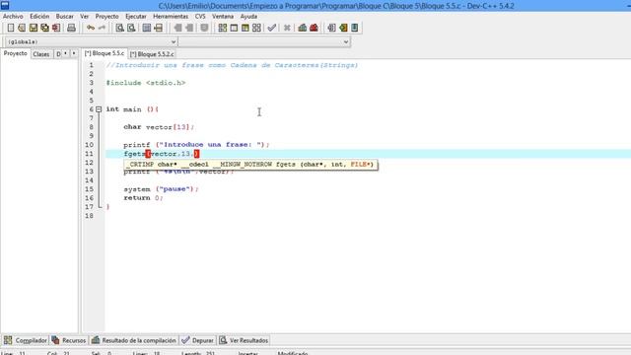The height and width of the screenshot is (355, 631).
Task: Open the CVS menu
Action: coord(200,16)
